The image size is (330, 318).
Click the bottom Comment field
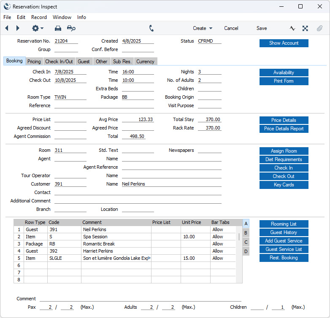point(141,299)
